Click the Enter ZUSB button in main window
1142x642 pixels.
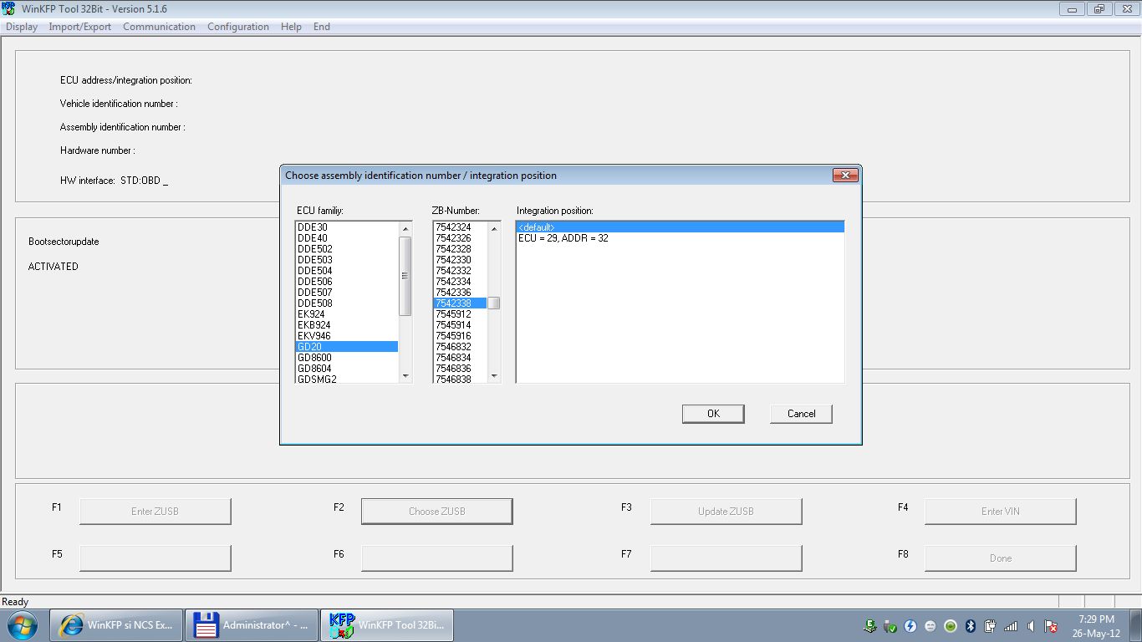tap(155, 512)
